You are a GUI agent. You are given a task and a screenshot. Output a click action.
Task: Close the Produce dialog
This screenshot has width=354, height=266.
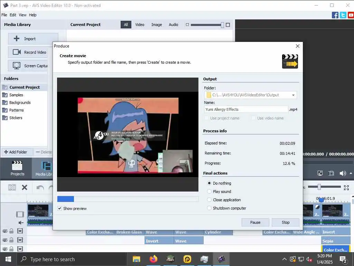point(298,46)
